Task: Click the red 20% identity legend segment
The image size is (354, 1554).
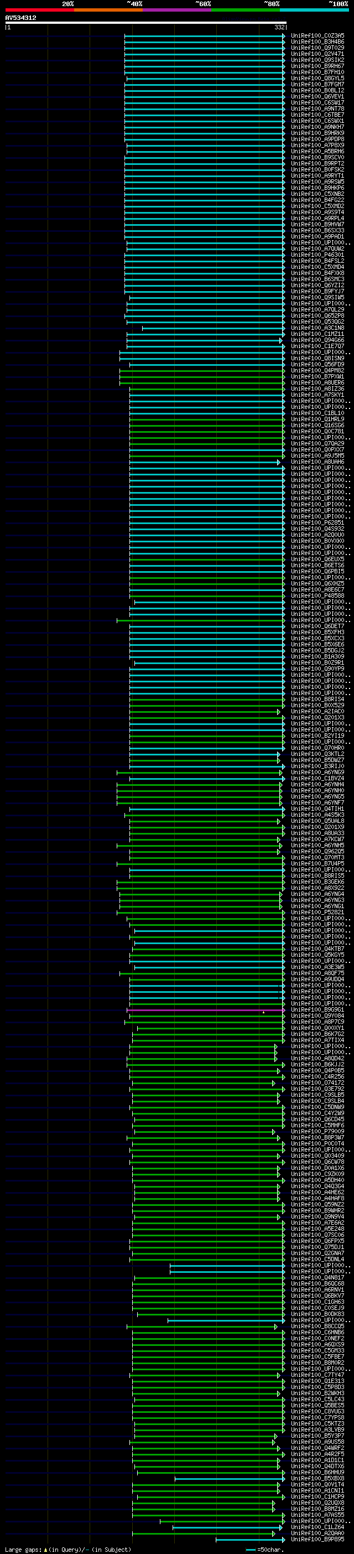Action: click(x=39, y=9)
